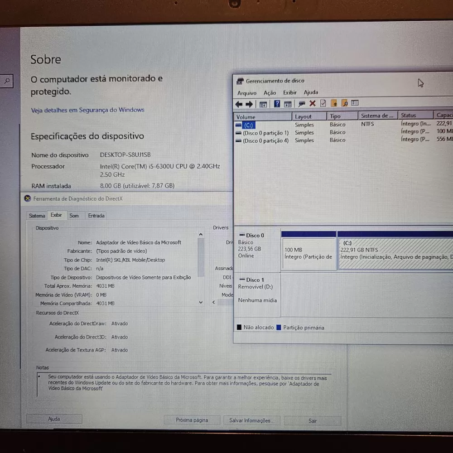The height and width of the screenshot is (453, 453).
Task: Open Veja detalhes em Segurança do Windows link
Action: [87, 110]
